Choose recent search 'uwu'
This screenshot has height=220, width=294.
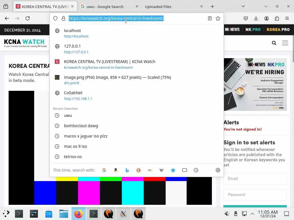(136, 115)
